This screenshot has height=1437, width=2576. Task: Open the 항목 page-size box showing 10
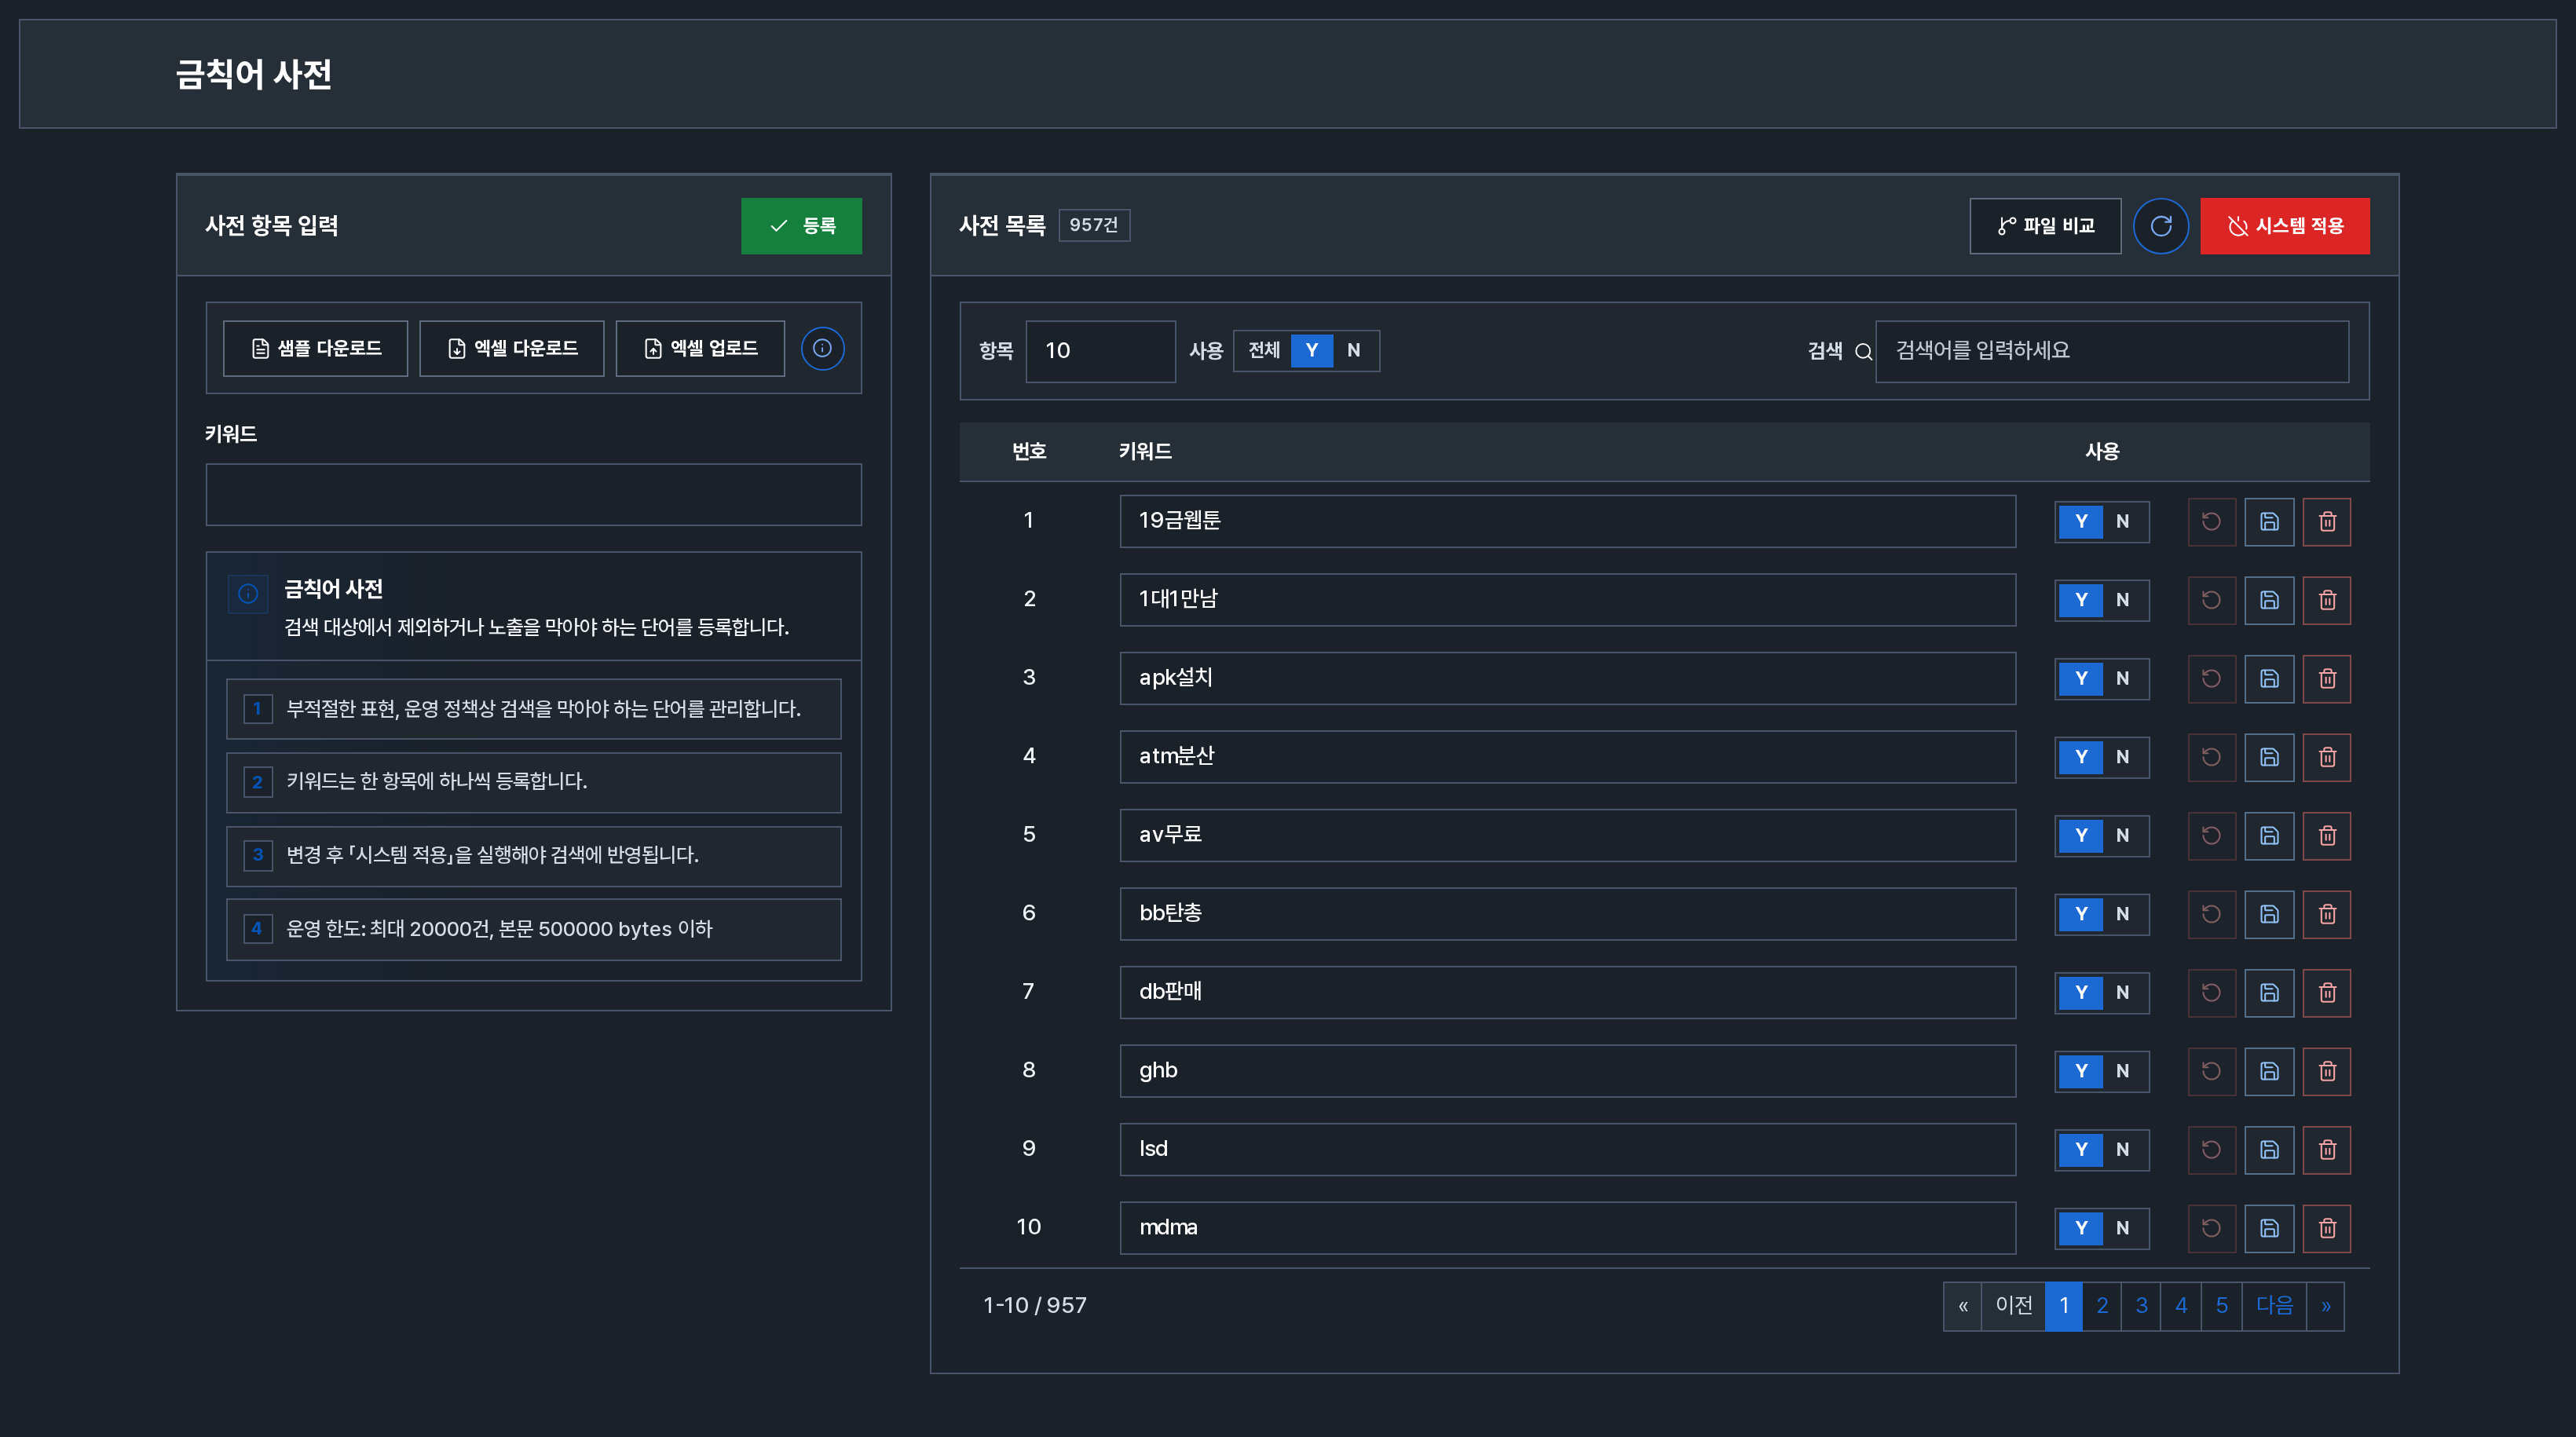click(1100, 351)
